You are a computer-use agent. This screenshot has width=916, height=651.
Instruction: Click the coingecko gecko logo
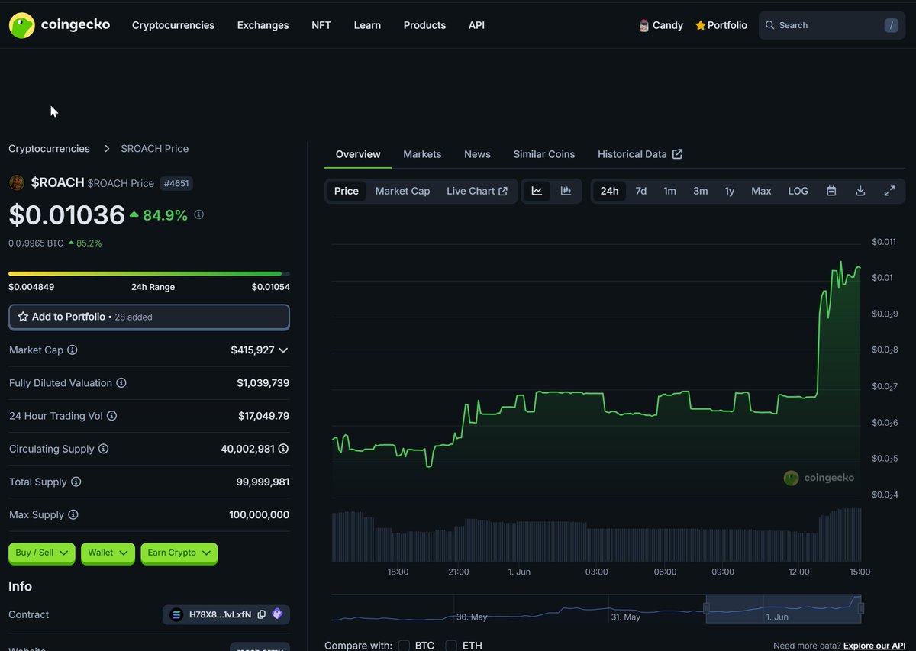[x=21, y=25]
